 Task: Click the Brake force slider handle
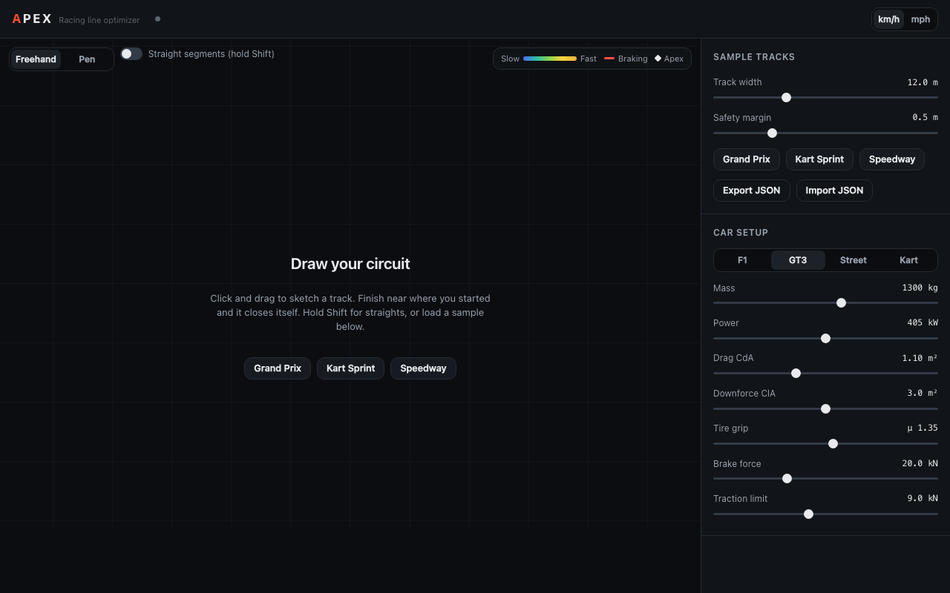tap(787, 479)
